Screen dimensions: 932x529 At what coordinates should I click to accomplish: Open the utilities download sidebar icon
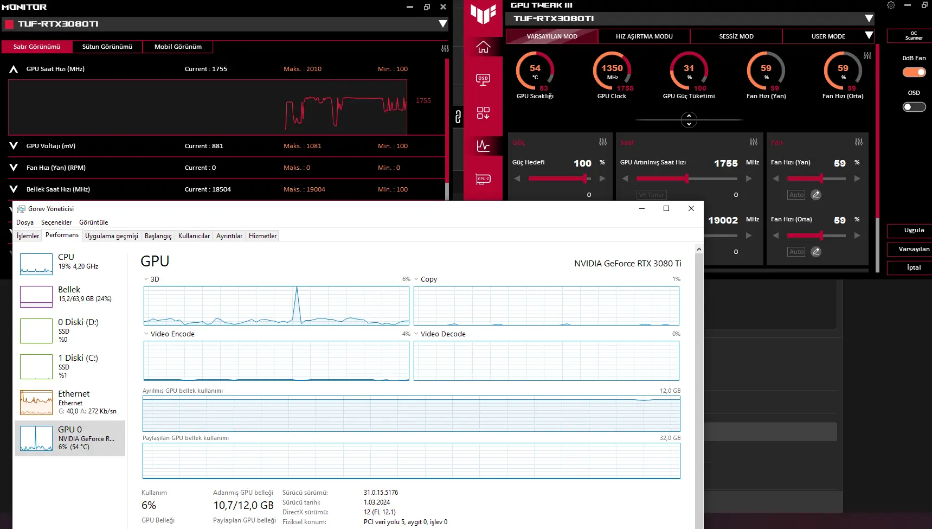click(483, 113)
